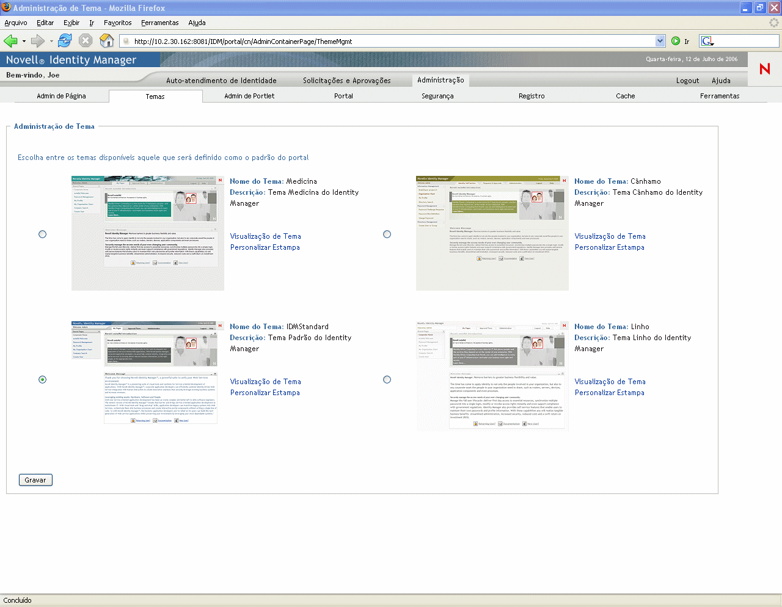Click the Quarta-feira, 12 de Julho de 2006 date
782x607 pixels.
click(x=692, y=59)
